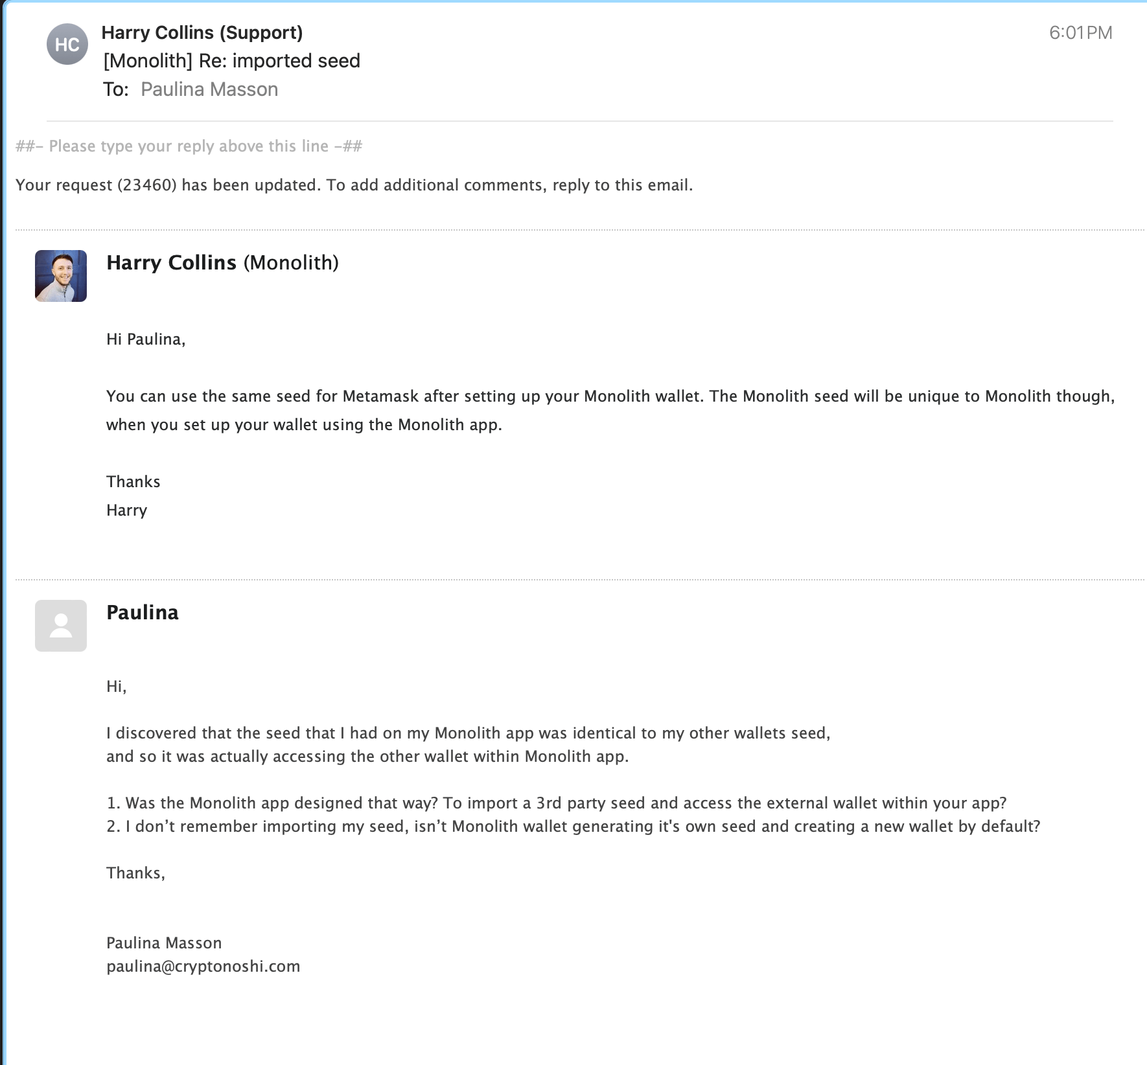The image size is (1147, 1065).
Task: Click Paulina's first numbered question
Action: 557,803
